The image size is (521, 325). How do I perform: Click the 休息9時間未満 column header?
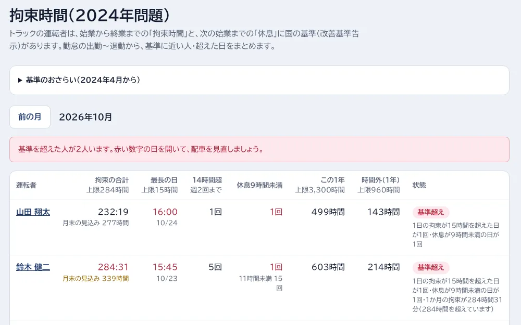(x=259, y=186)
